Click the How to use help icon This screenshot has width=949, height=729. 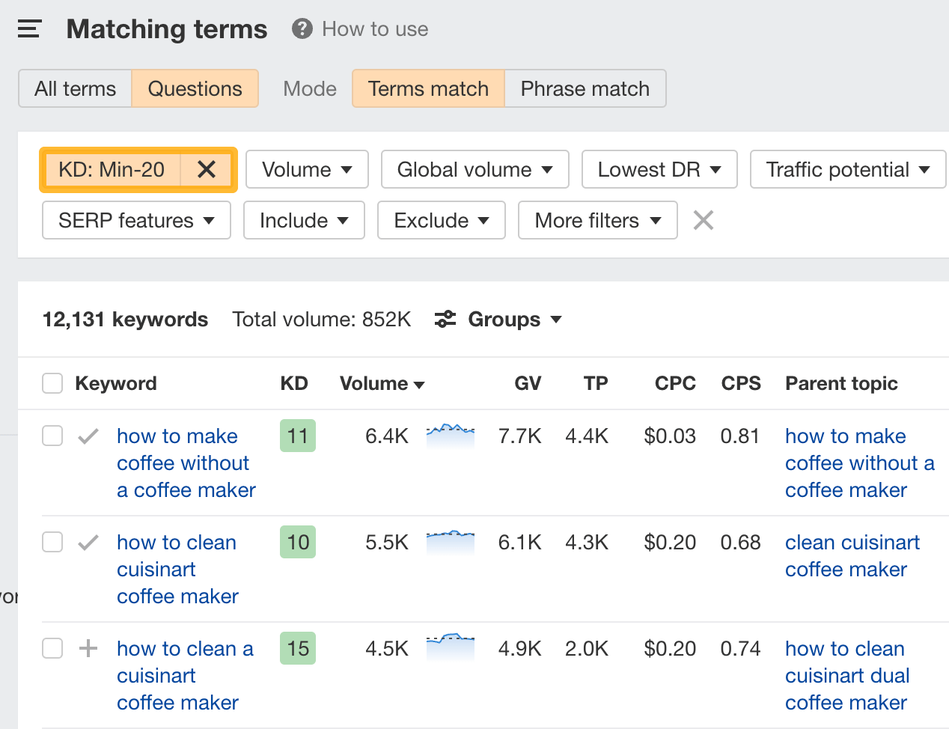point(301,28)
